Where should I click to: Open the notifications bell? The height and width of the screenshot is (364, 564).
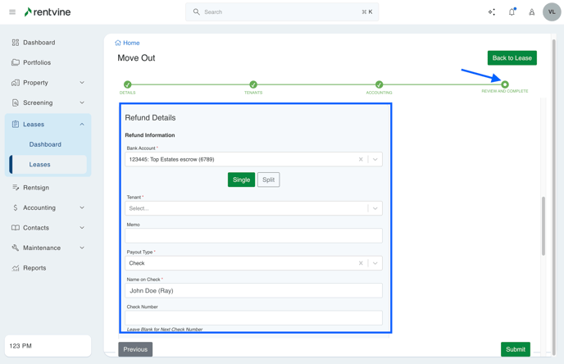point(512,12)
